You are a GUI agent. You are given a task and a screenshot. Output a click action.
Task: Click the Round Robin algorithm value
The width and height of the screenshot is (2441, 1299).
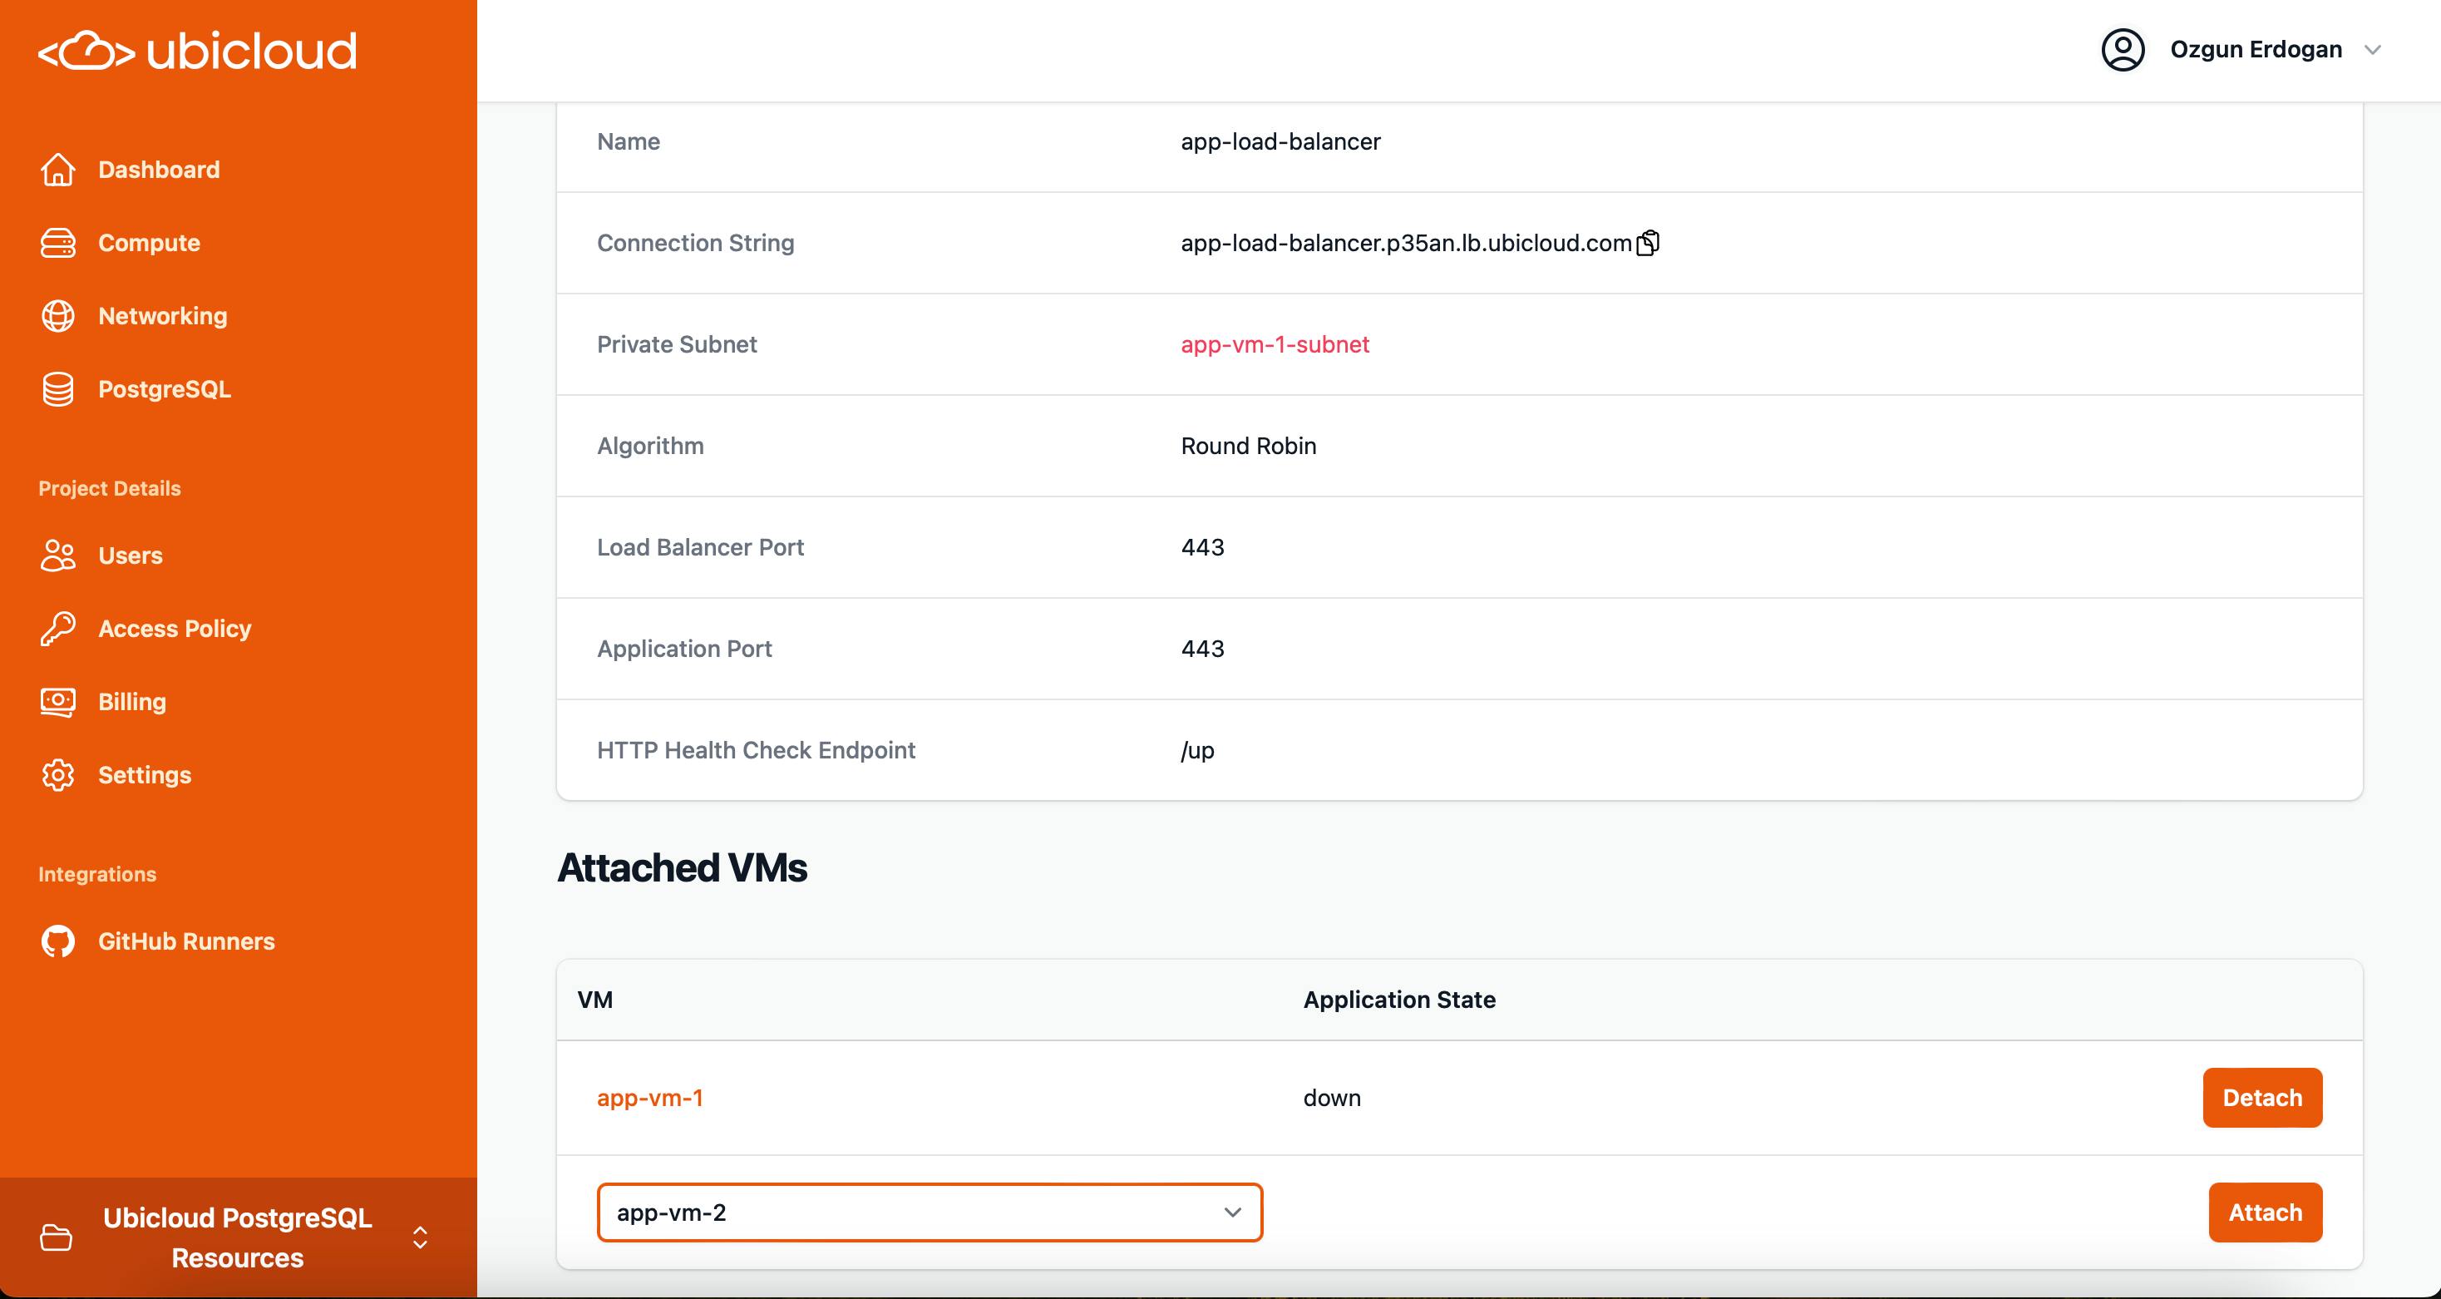point(1248,446)
